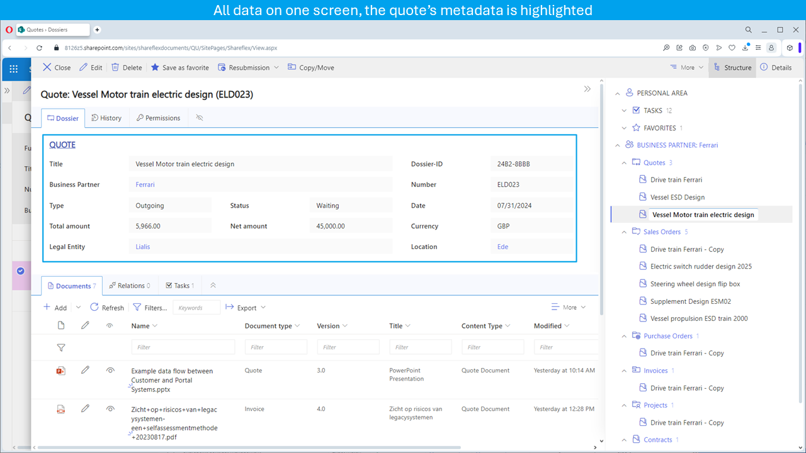Click Save as favorite
Viewport: 806px width, 453px height.
click(x=179, y=67)
